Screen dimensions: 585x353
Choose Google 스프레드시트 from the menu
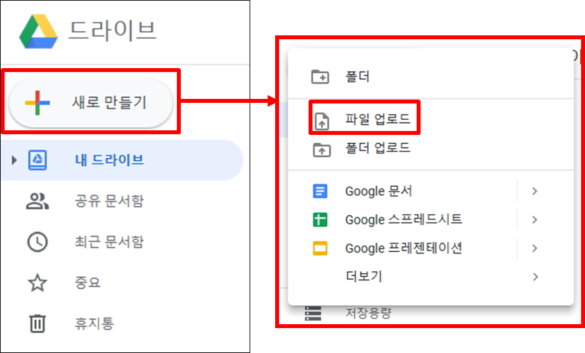click(x=403, y=219)
